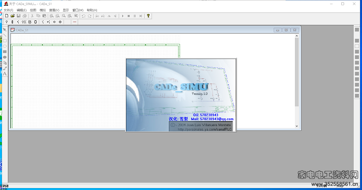Image resolution: width=362 pixels, height=190 pixels.
Task: Stop the simulation with the square stop button
Action: pyautogui.click(x=129, y=16)
